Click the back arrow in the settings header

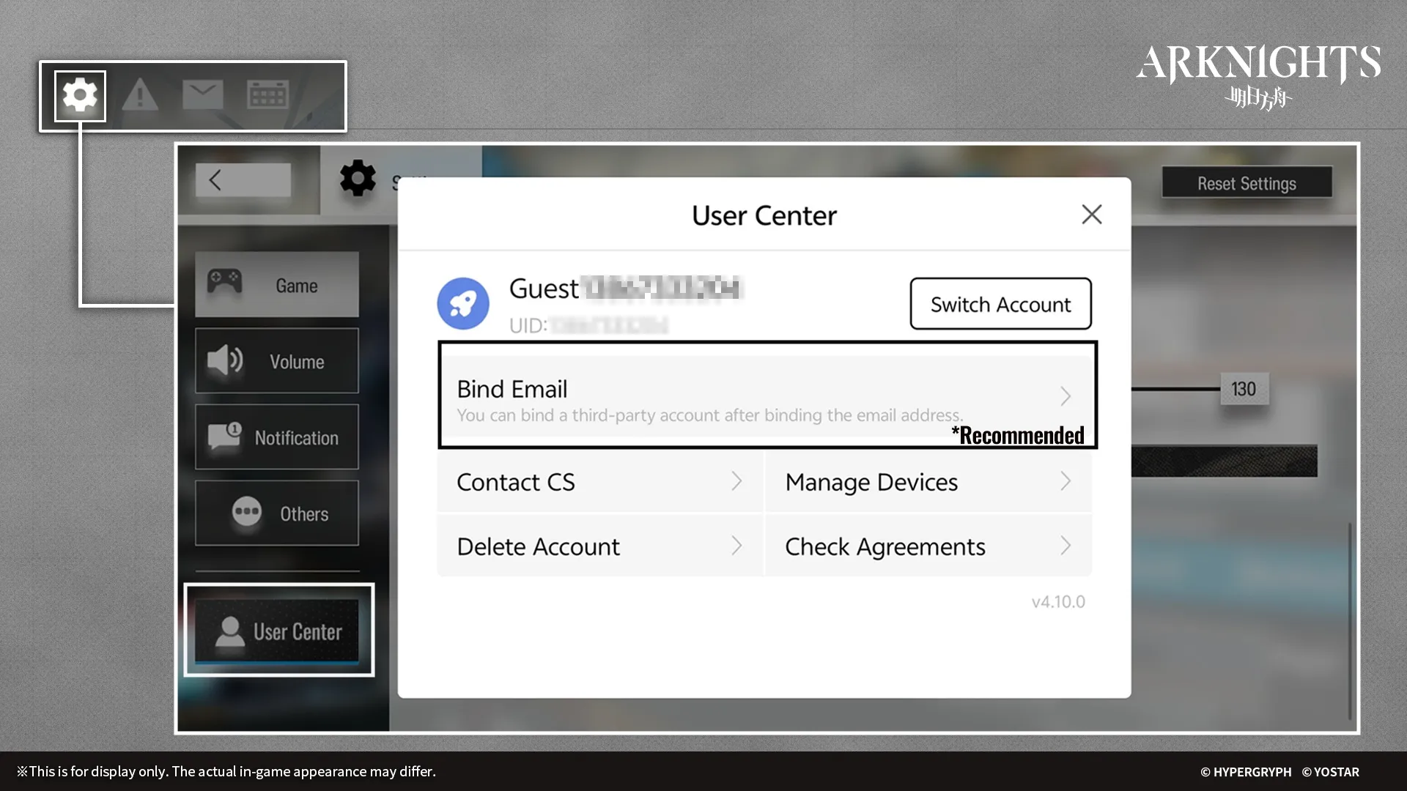tap(215, 180)
